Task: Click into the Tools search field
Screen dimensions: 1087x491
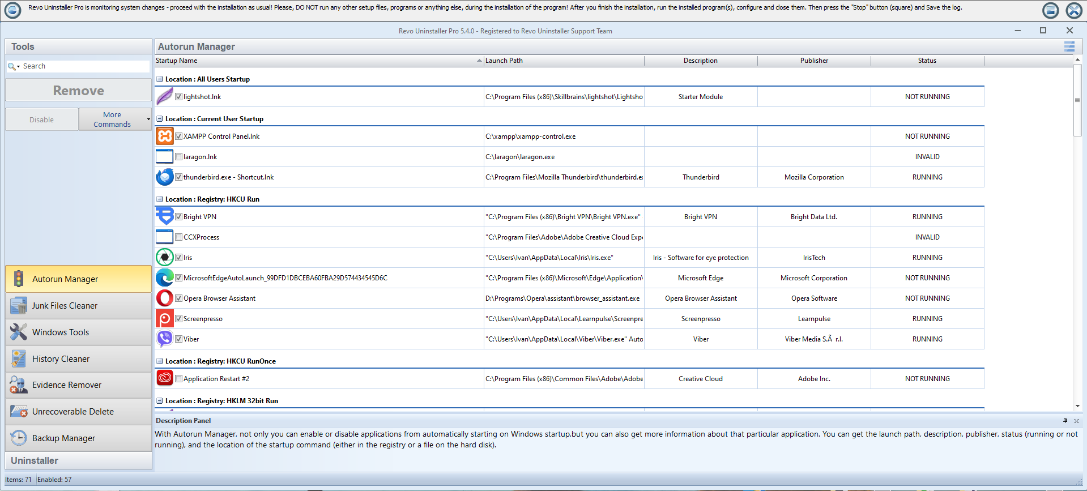Action: click(85, 66)
